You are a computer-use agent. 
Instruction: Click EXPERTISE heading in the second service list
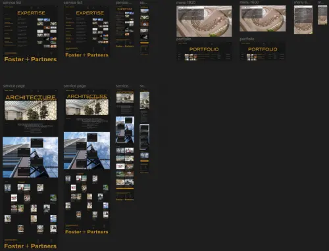tap(90, 13)
